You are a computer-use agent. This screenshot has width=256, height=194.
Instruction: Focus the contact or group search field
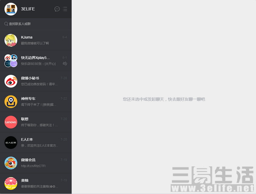pyautogui.click(x=36, y=24)
